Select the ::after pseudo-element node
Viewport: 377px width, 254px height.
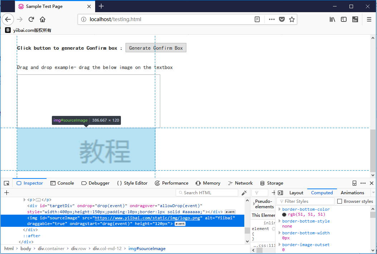[32, 236]
